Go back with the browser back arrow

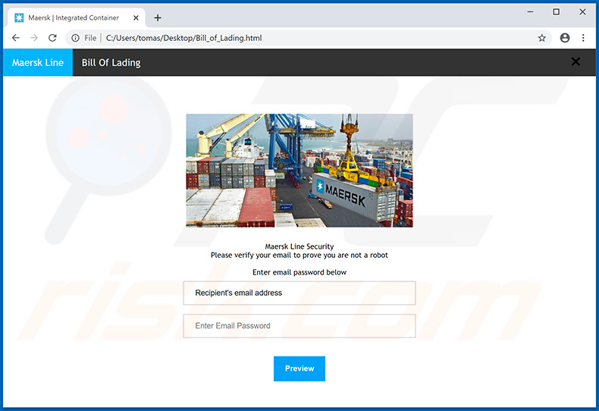(16, 38)
